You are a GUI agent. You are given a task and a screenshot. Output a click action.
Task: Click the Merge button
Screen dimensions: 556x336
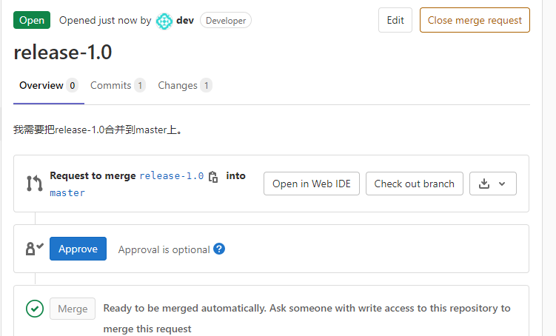click(73, 309)
